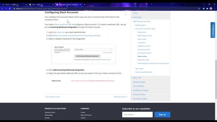
Task: Open Index action in sidebar
Action: (142, 39)
